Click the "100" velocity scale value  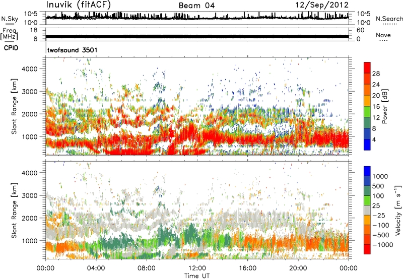[378, 196]
